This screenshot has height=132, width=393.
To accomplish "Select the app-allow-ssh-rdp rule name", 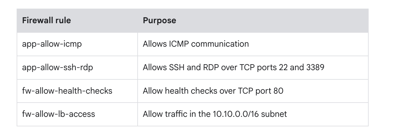I will click(57, 67).
